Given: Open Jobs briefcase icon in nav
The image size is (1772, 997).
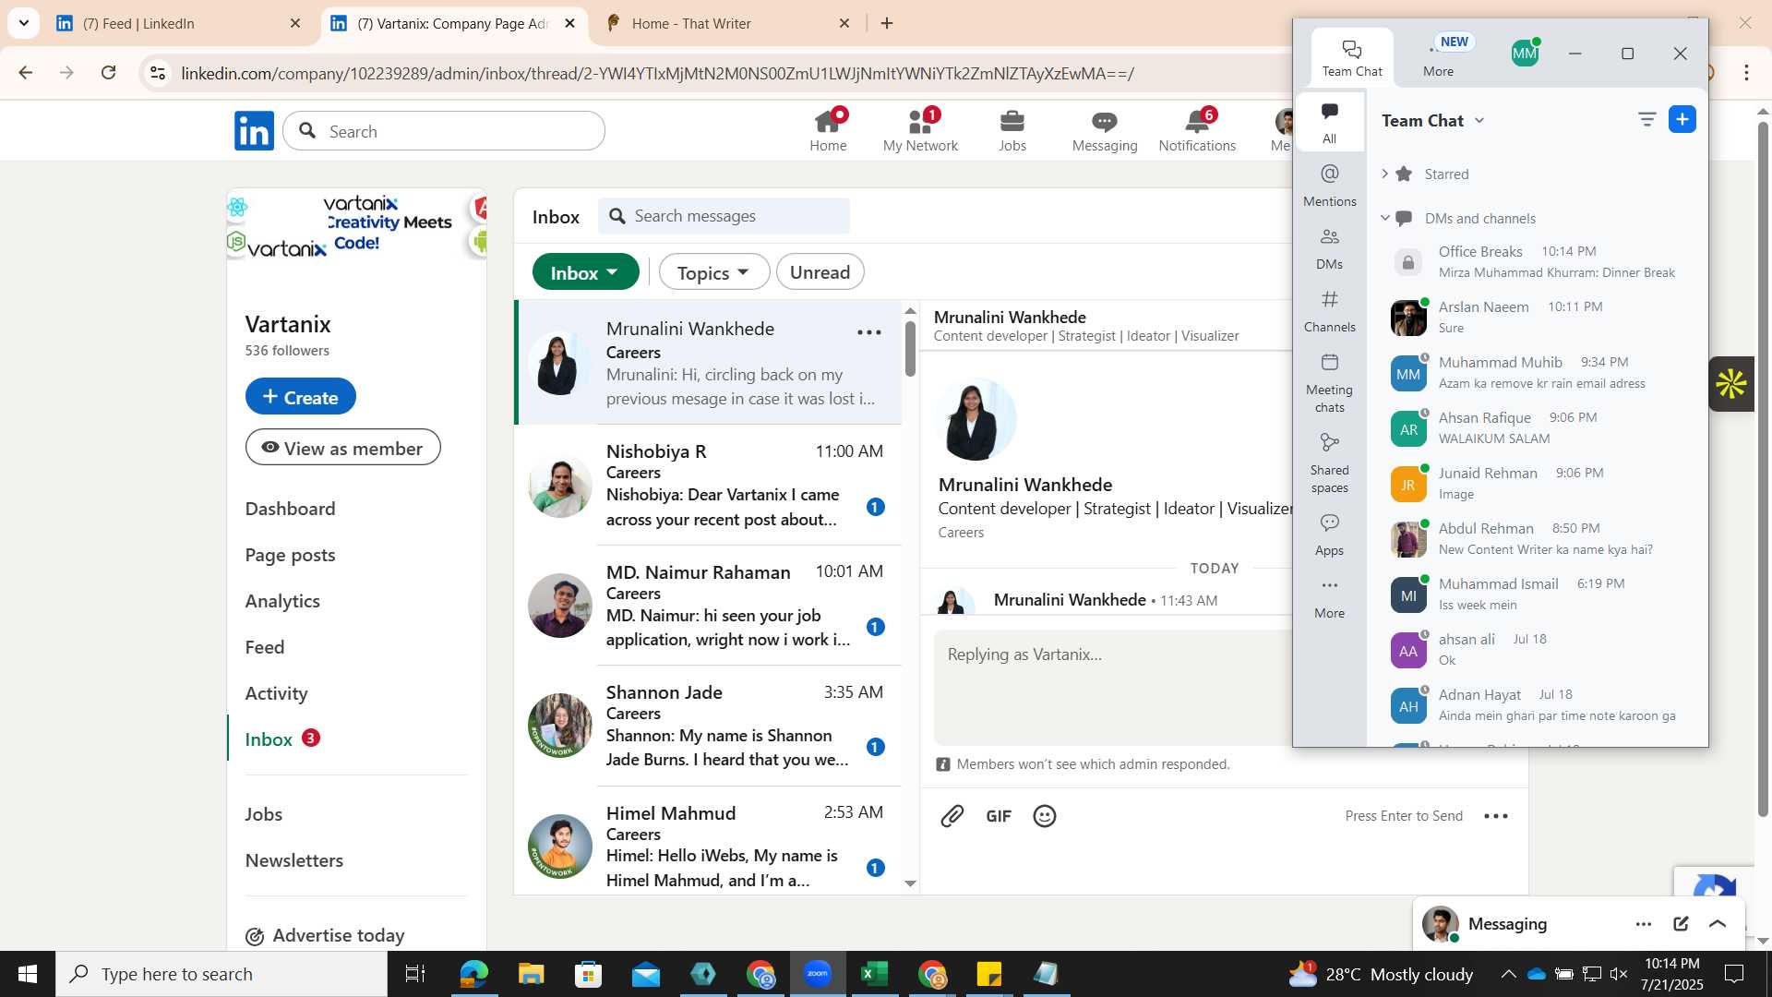Looking at the screenshot, I should (x=1012, y=130).
